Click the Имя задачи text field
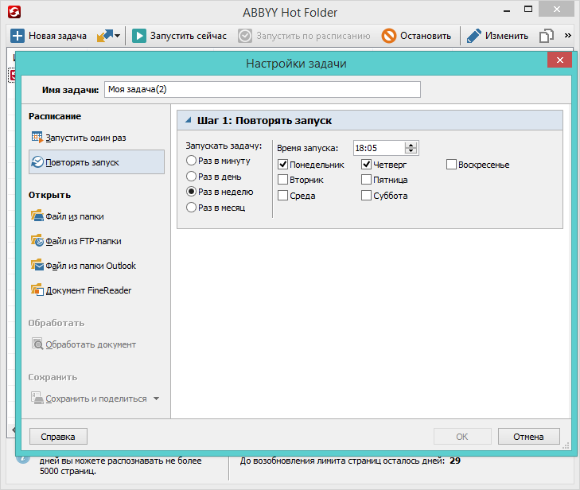The height and width of the screenshot is (490, 580). pyautogui.click(x=263, y=90)
